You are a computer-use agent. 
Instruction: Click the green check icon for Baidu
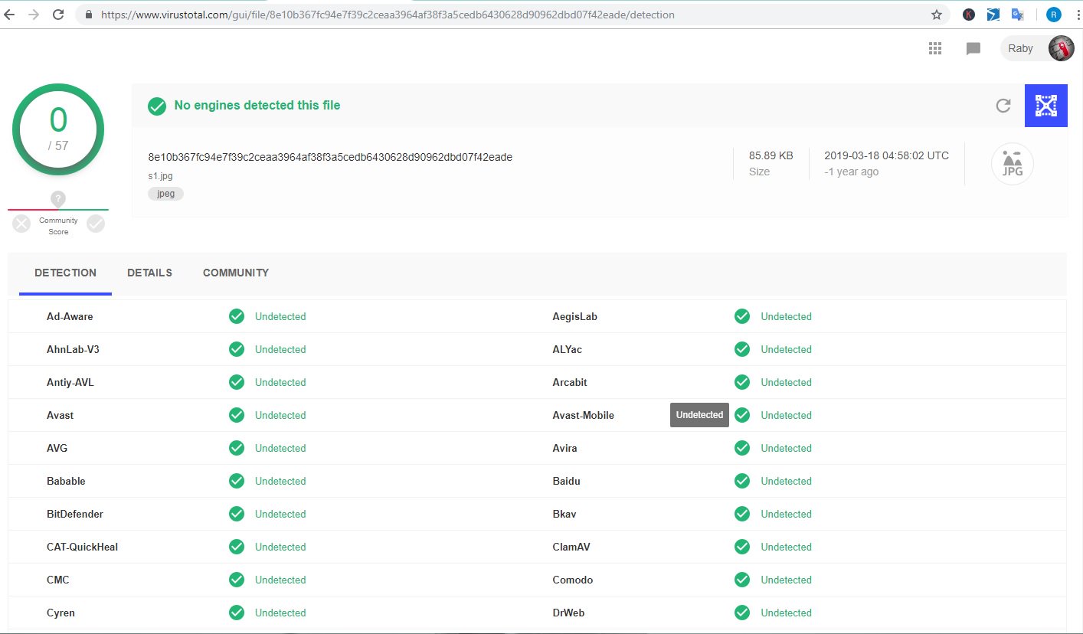pyautogui.click(x=742, y=481)
